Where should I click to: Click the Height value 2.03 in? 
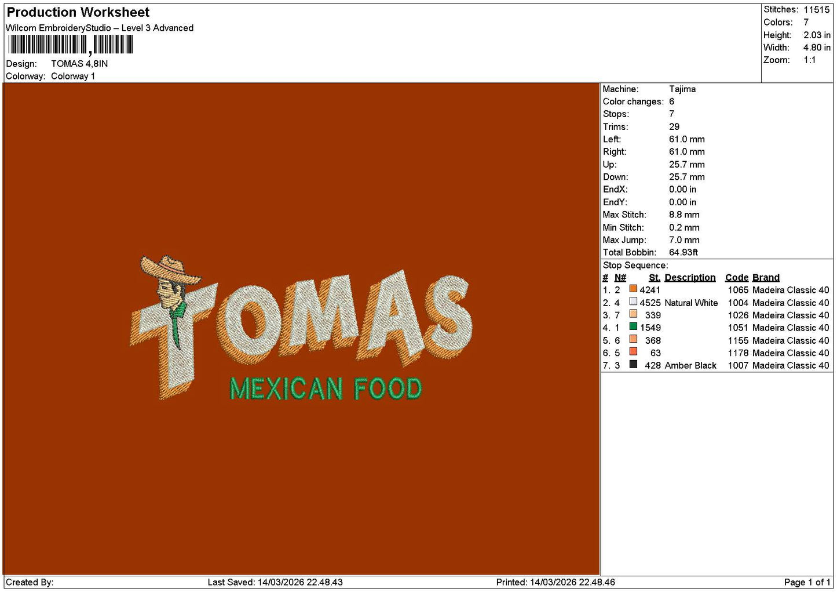tap(817, 35)
